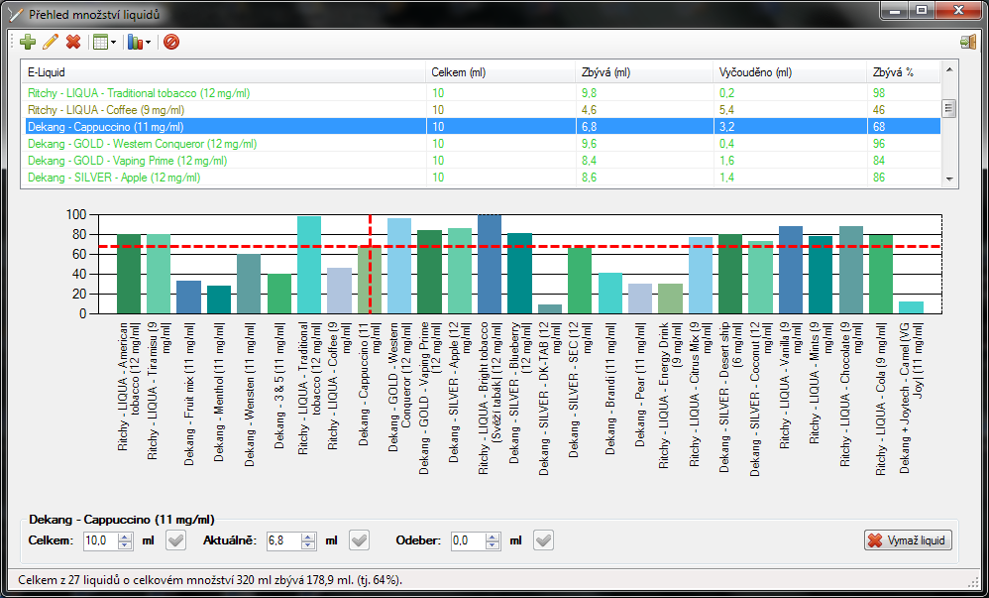Select Dekang - Cappuccino (11 mg/ml) row

(483, 127)
